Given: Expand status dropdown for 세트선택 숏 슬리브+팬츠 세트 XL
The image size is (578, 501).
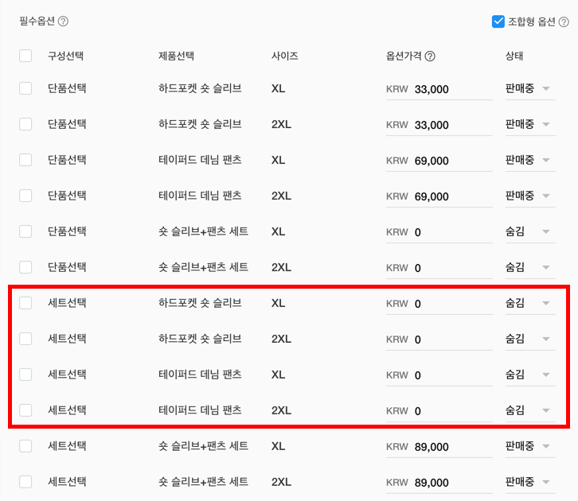Looking at the screenshot, I should tap(529, 446).
